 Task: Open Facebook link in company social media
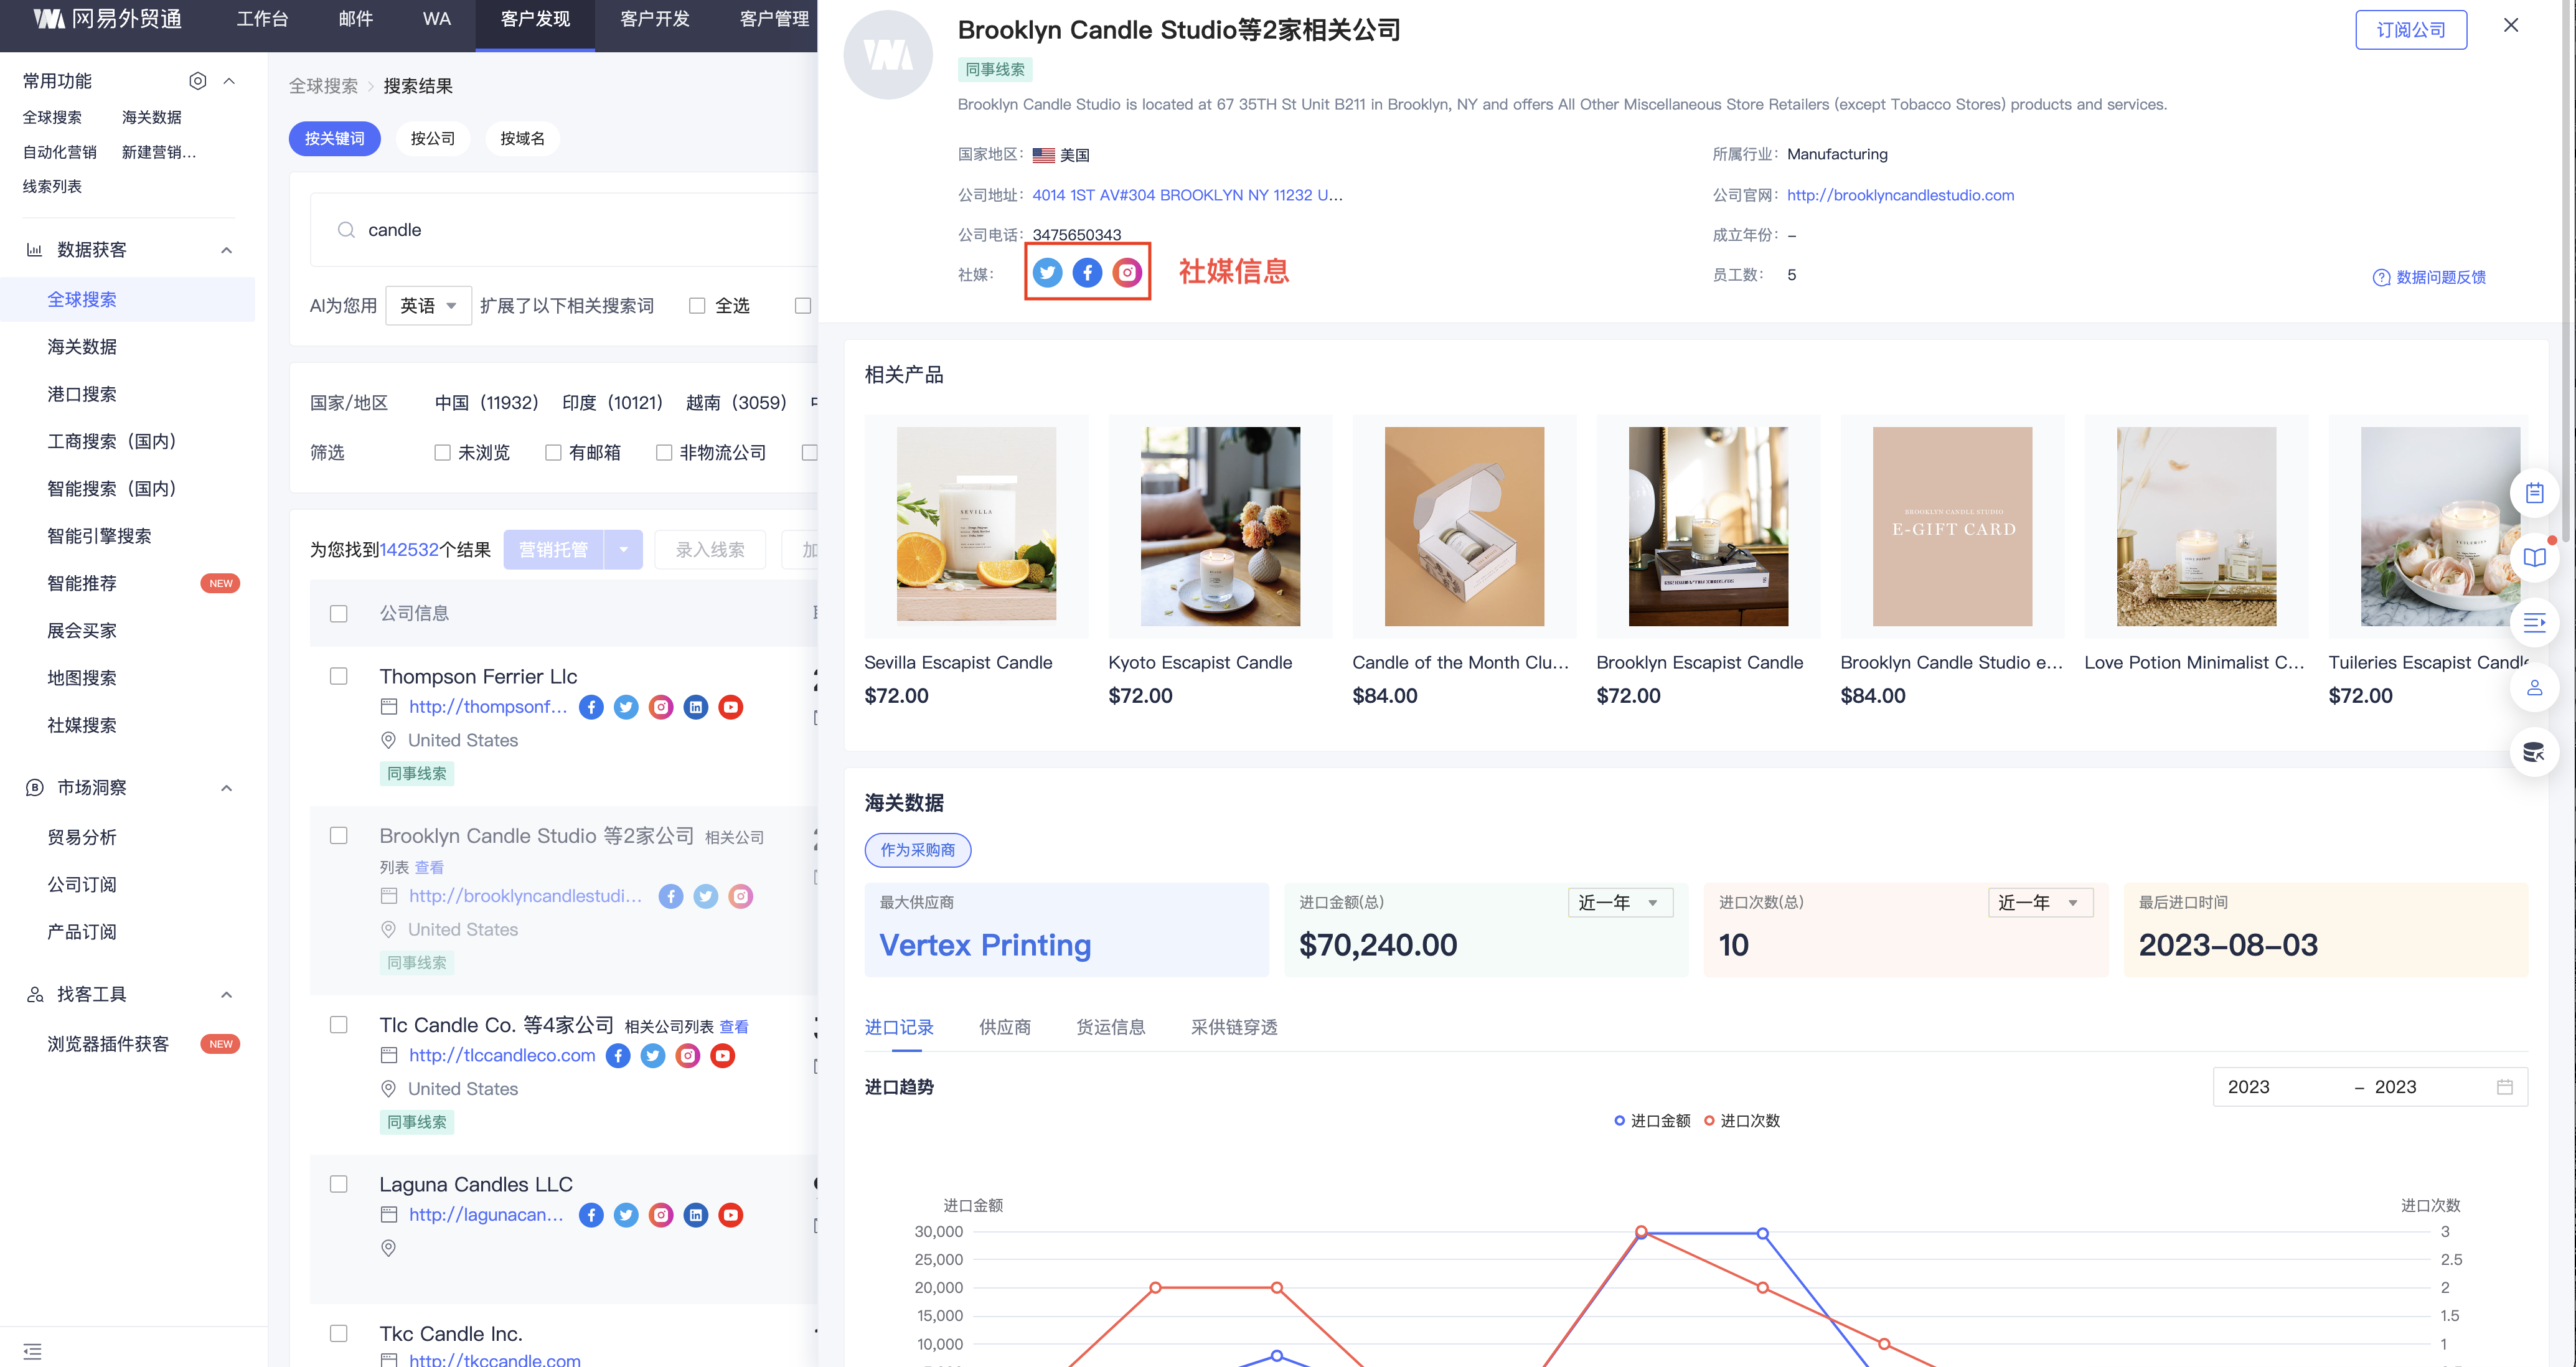(x=1087, y=272)
